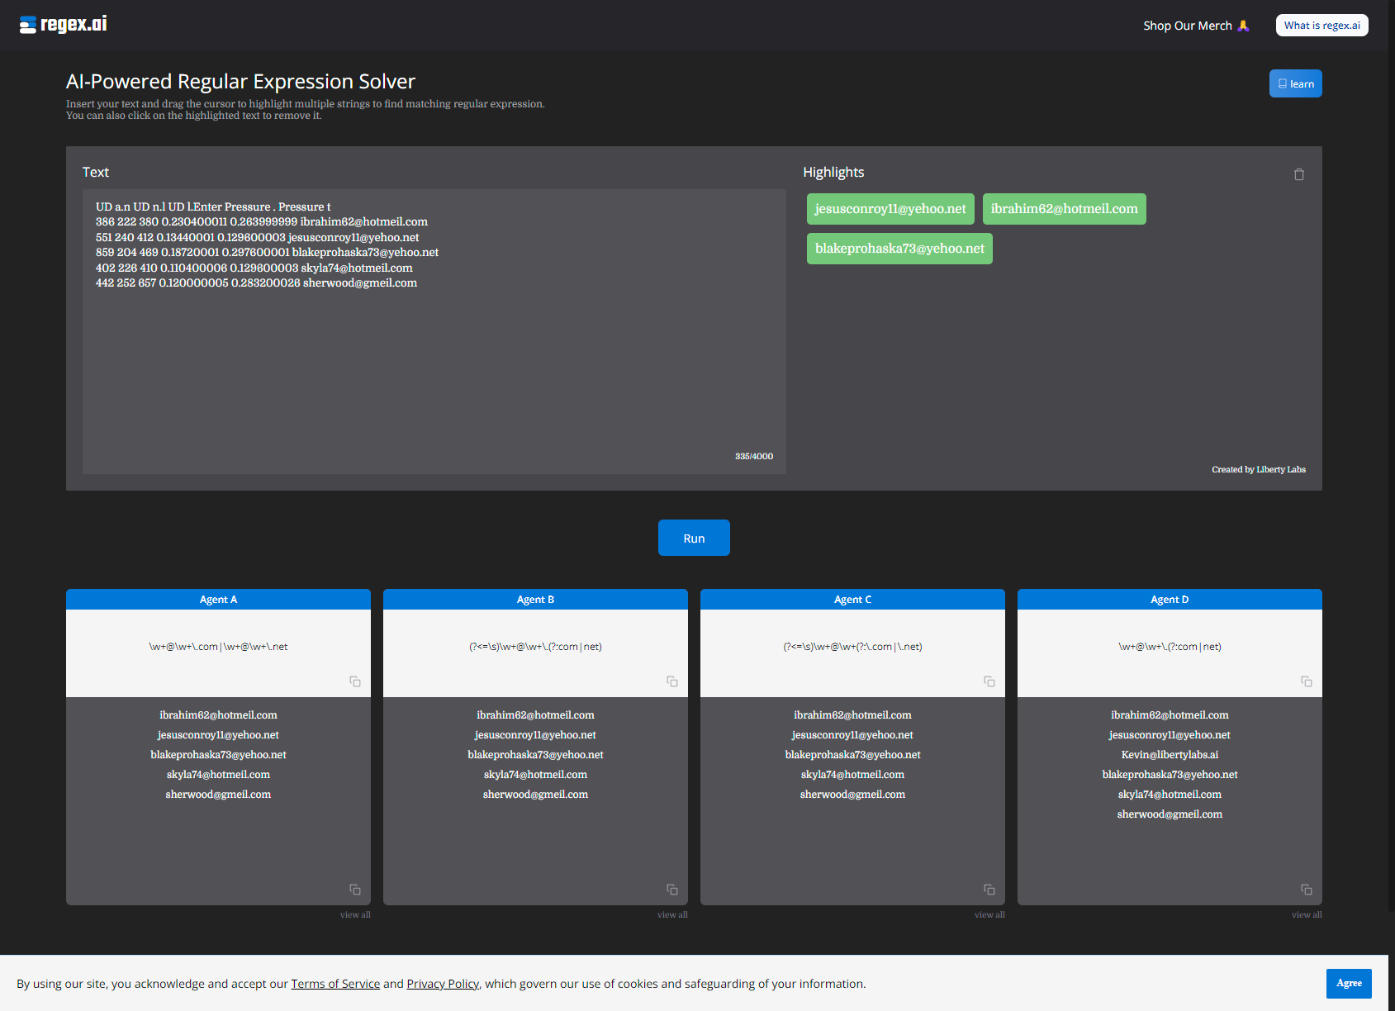Remove ibrahim62@hotmeil.com highlight chip

point(1064,209)
